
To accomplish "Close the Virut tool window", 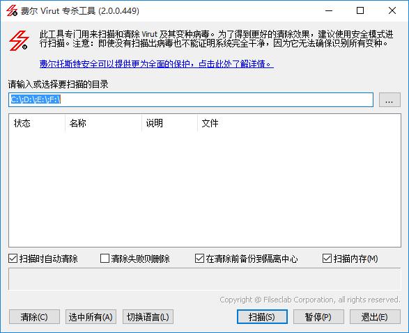I will 392,10.
